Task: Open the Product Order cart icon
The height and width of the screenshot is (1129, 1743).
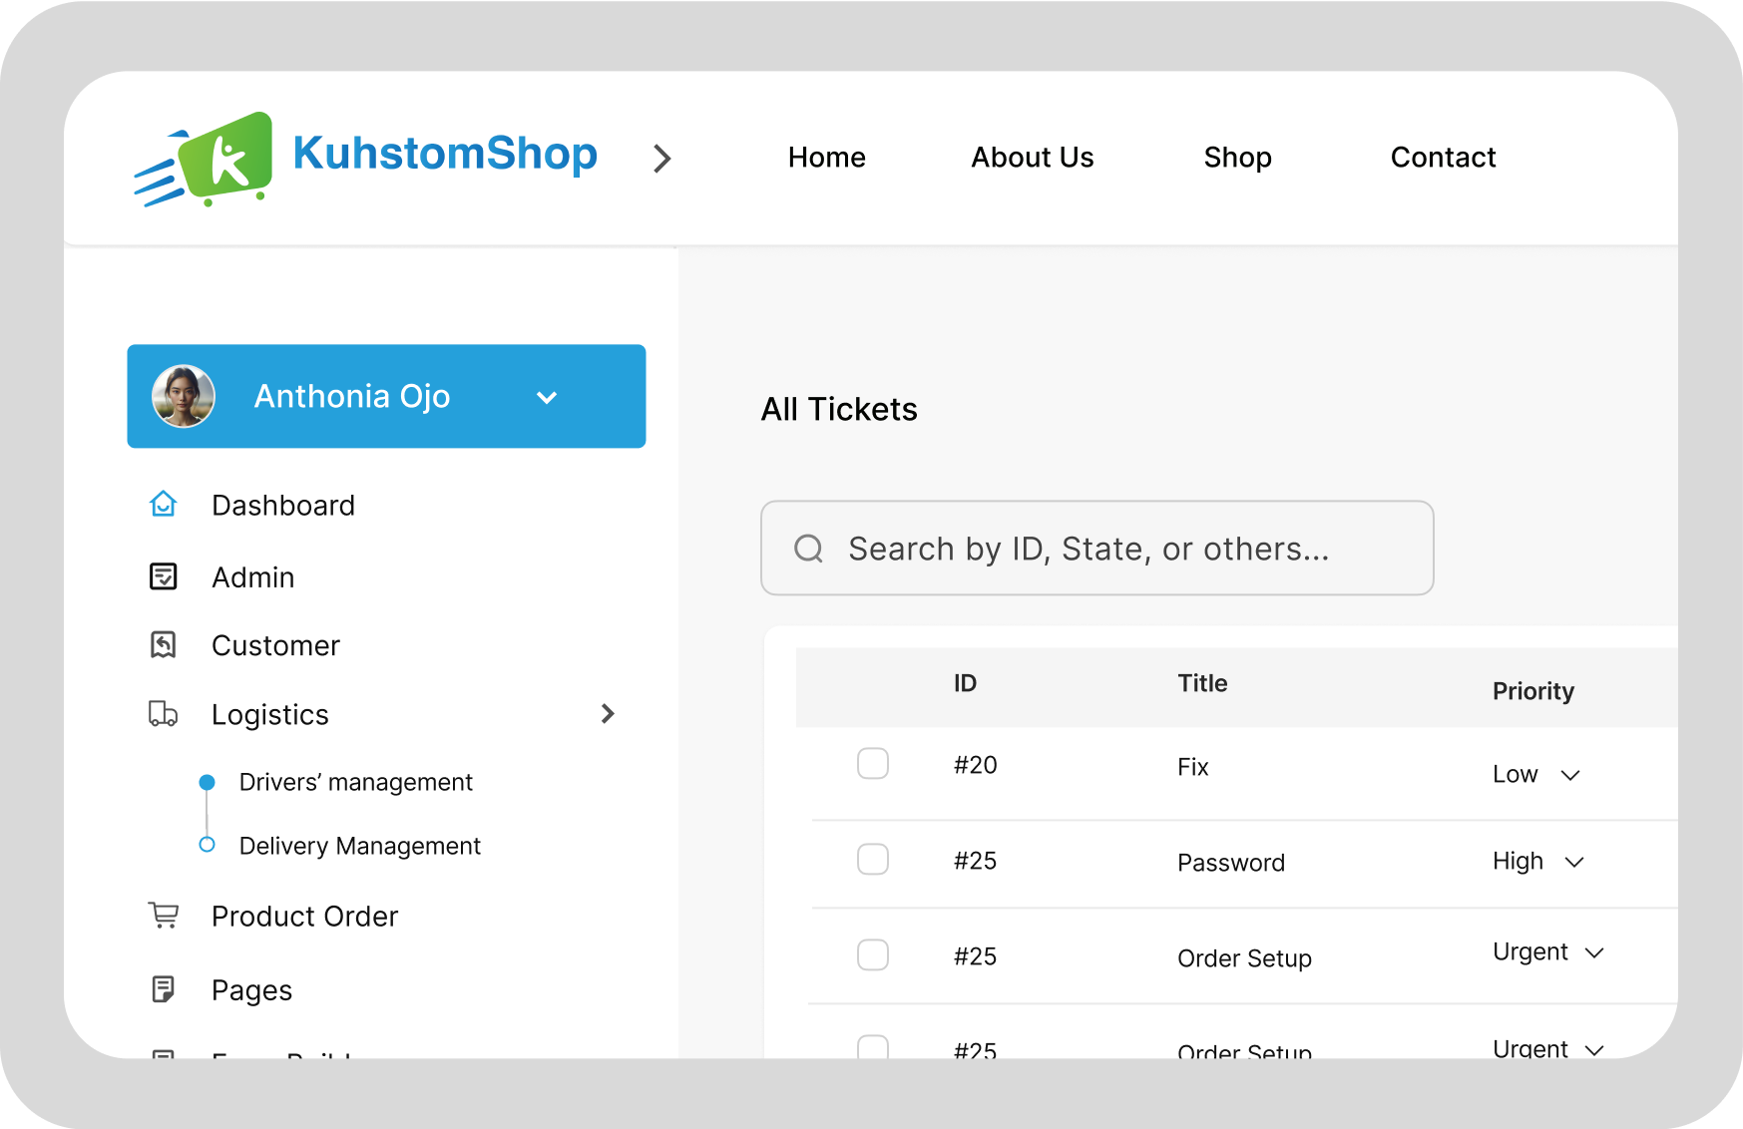Action: click(164, 916)
